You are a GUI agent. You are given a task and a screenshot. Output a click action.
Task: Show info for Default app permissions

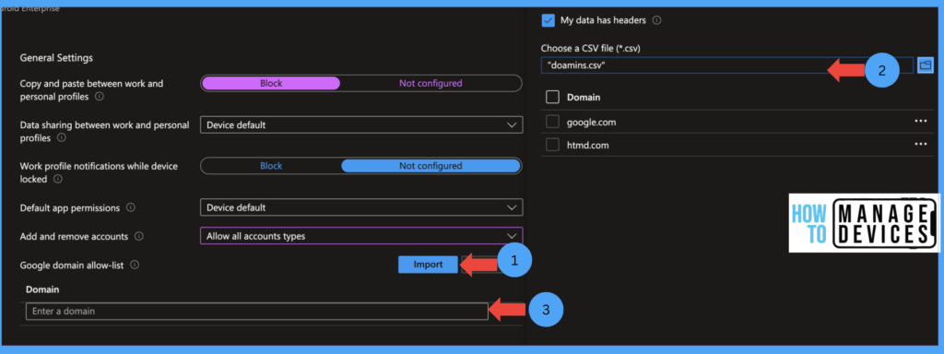click(131, 207)
